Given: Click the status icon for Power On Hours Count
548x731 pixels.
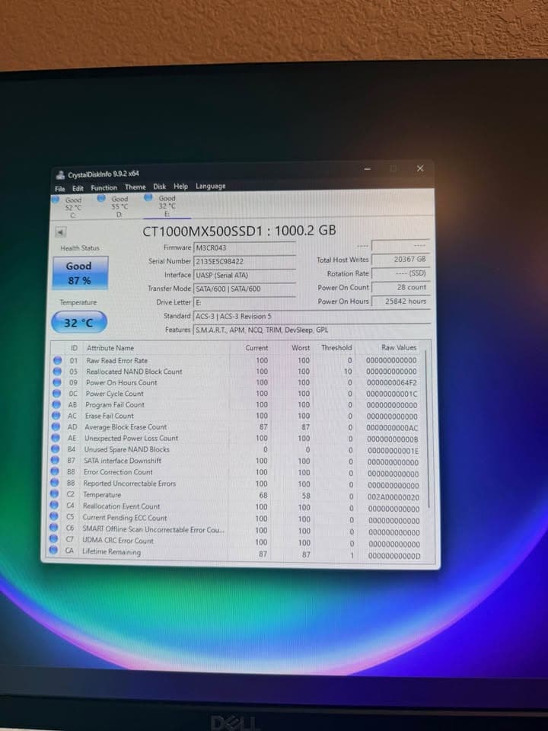Looking at the screenshot, I should [57, 382].
